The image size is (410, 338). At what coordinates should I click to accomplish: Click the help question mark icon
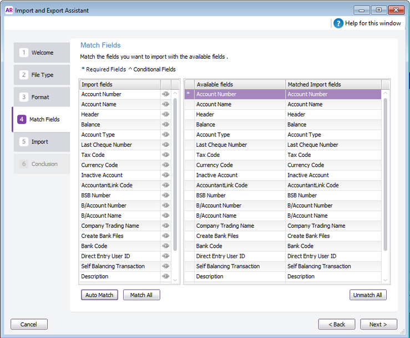tap(338, 23)
